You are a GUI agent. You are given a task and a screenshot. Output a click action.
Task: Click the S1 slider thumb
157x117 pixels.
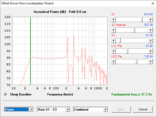tap(142, 19)
